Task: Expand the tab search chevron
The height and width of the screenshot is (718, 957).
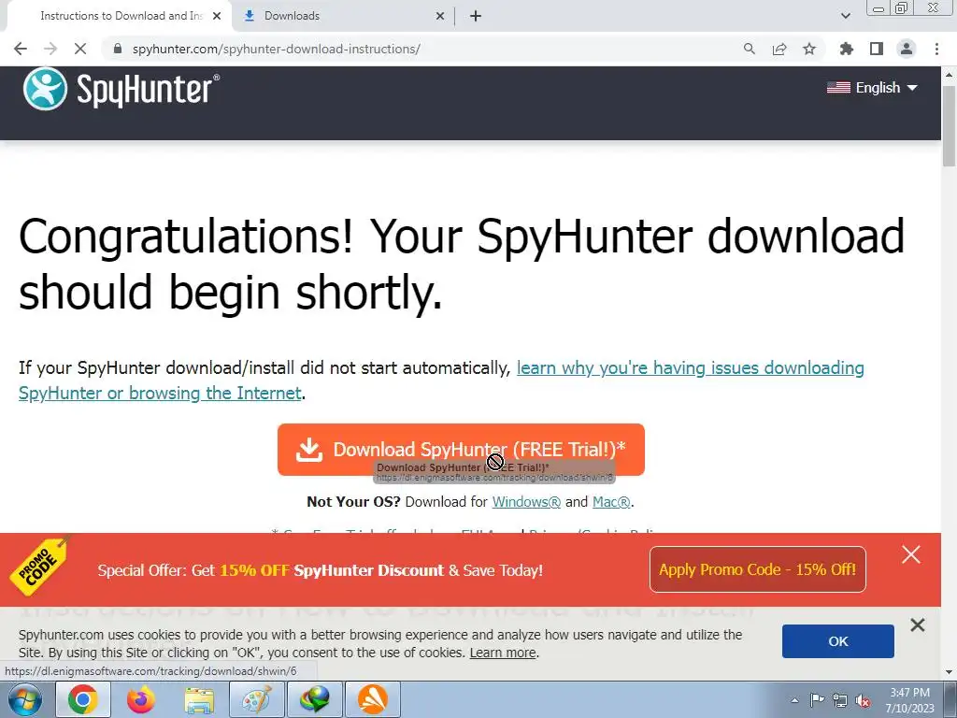Action: tap(845, 16)
